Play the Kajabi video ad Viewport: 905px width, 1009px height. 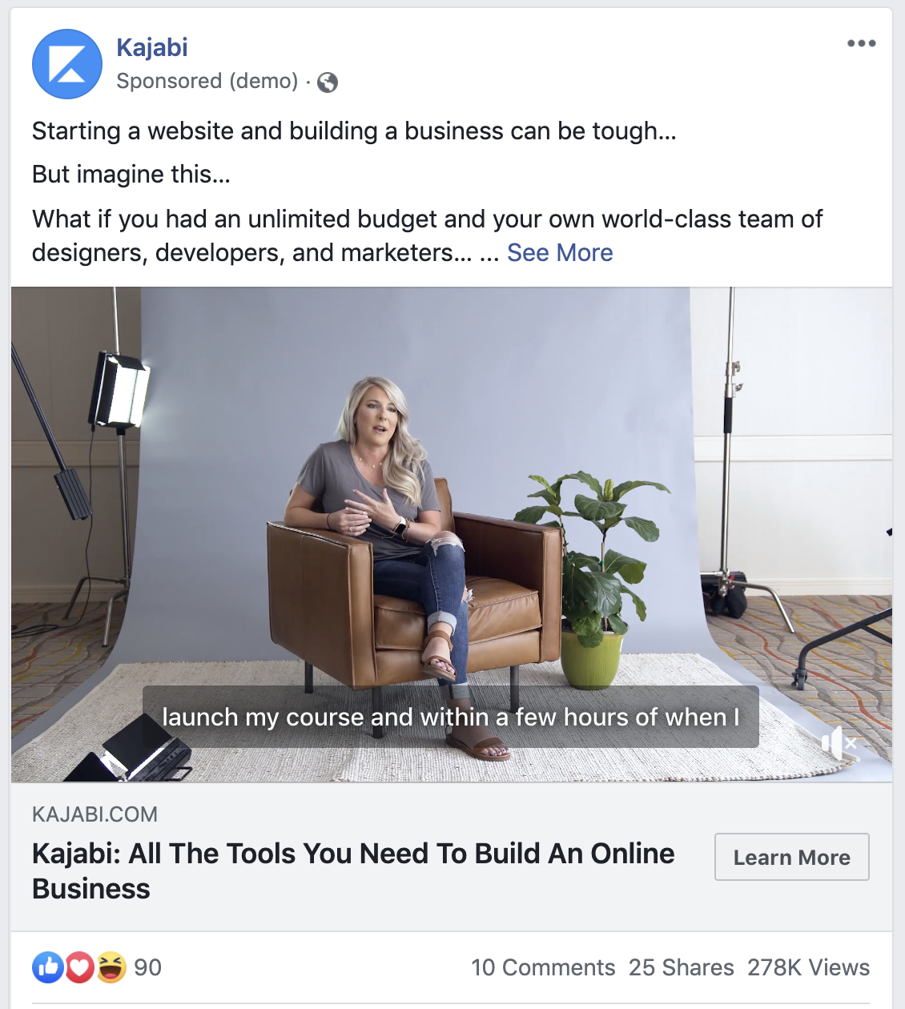pyautogui.click(x=452, y=535)
